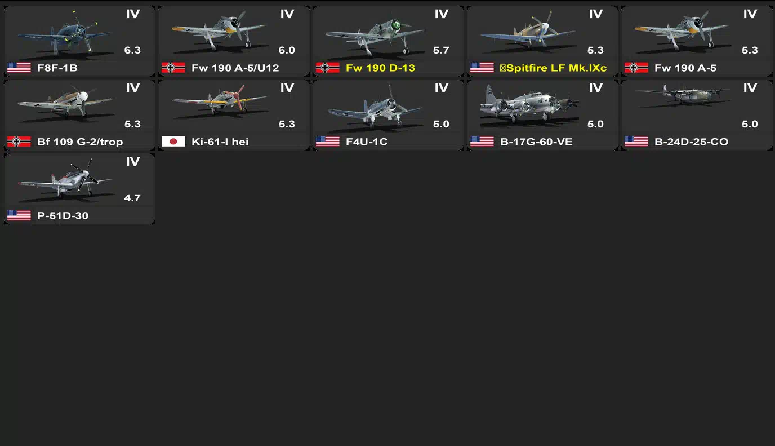775x446 pixels.
Task: Click the B-24D-25-CO name label
Action: click(x=691, y=142)
